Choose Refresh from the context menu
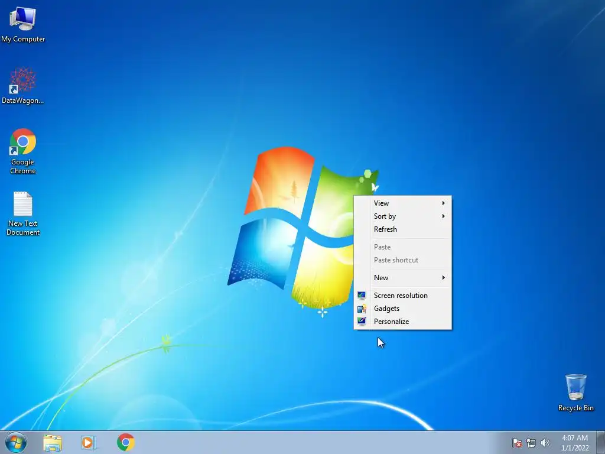 (403, 229)
